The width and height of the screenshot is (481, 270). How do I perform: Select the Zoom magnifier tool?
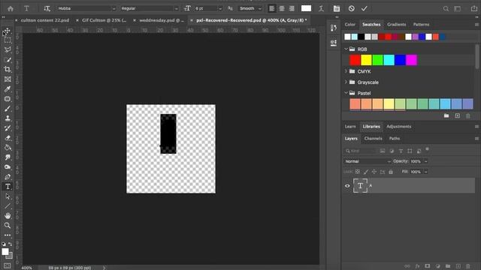(8, 226)
